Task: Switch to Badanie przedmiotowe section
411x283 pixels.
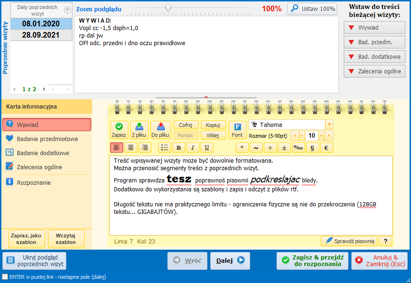Action: pyautogui.click(x=47, y=139)
